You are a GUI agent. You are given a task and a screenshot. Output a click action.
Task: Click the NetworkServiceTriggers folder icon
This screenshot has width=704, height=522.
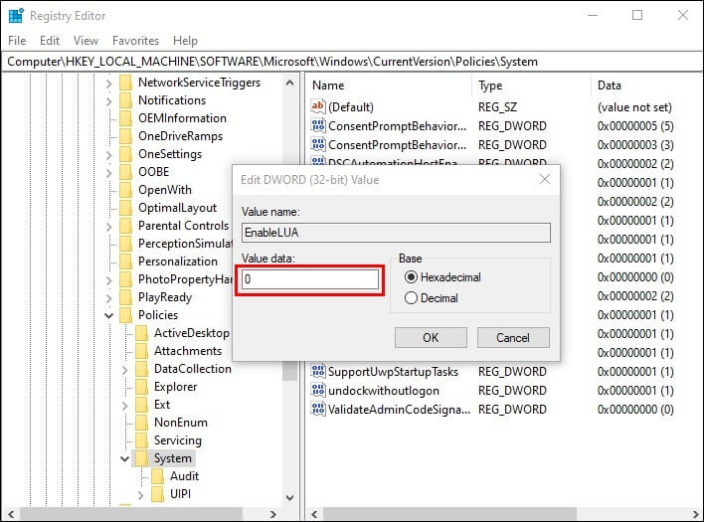point(126,83)
